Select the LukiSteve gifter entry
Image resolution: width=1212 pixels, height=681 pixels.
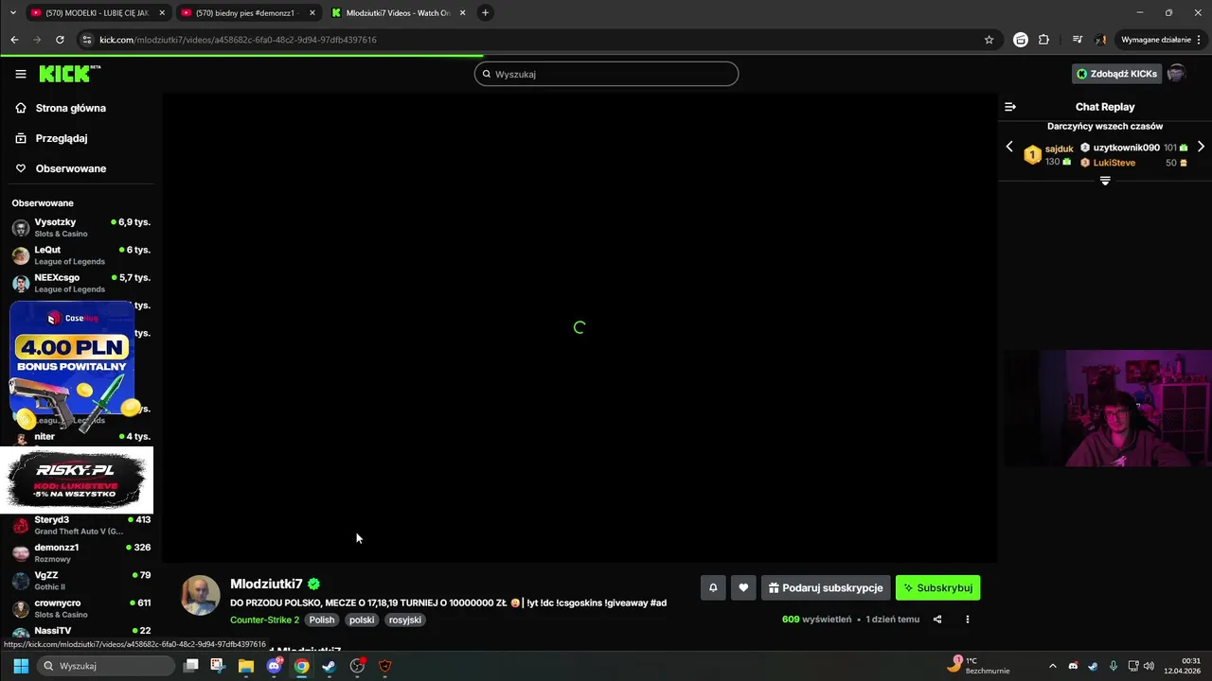coord(1114,163)
